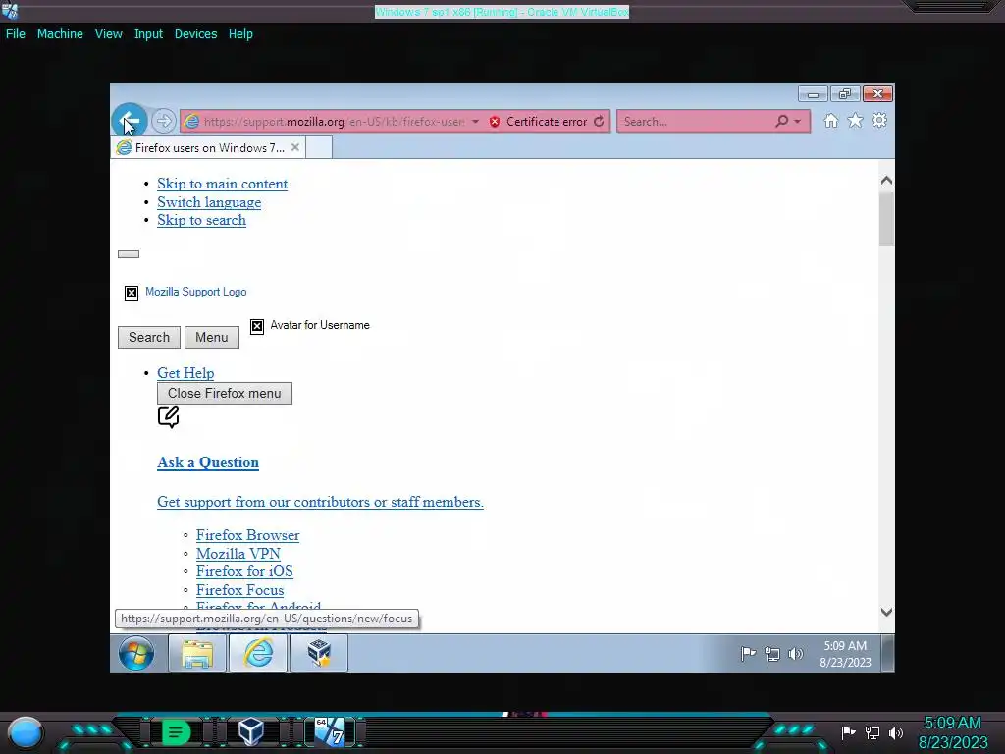Click guest clock showing 5:09 AM

pyautogui.click(x=845, y=646)
